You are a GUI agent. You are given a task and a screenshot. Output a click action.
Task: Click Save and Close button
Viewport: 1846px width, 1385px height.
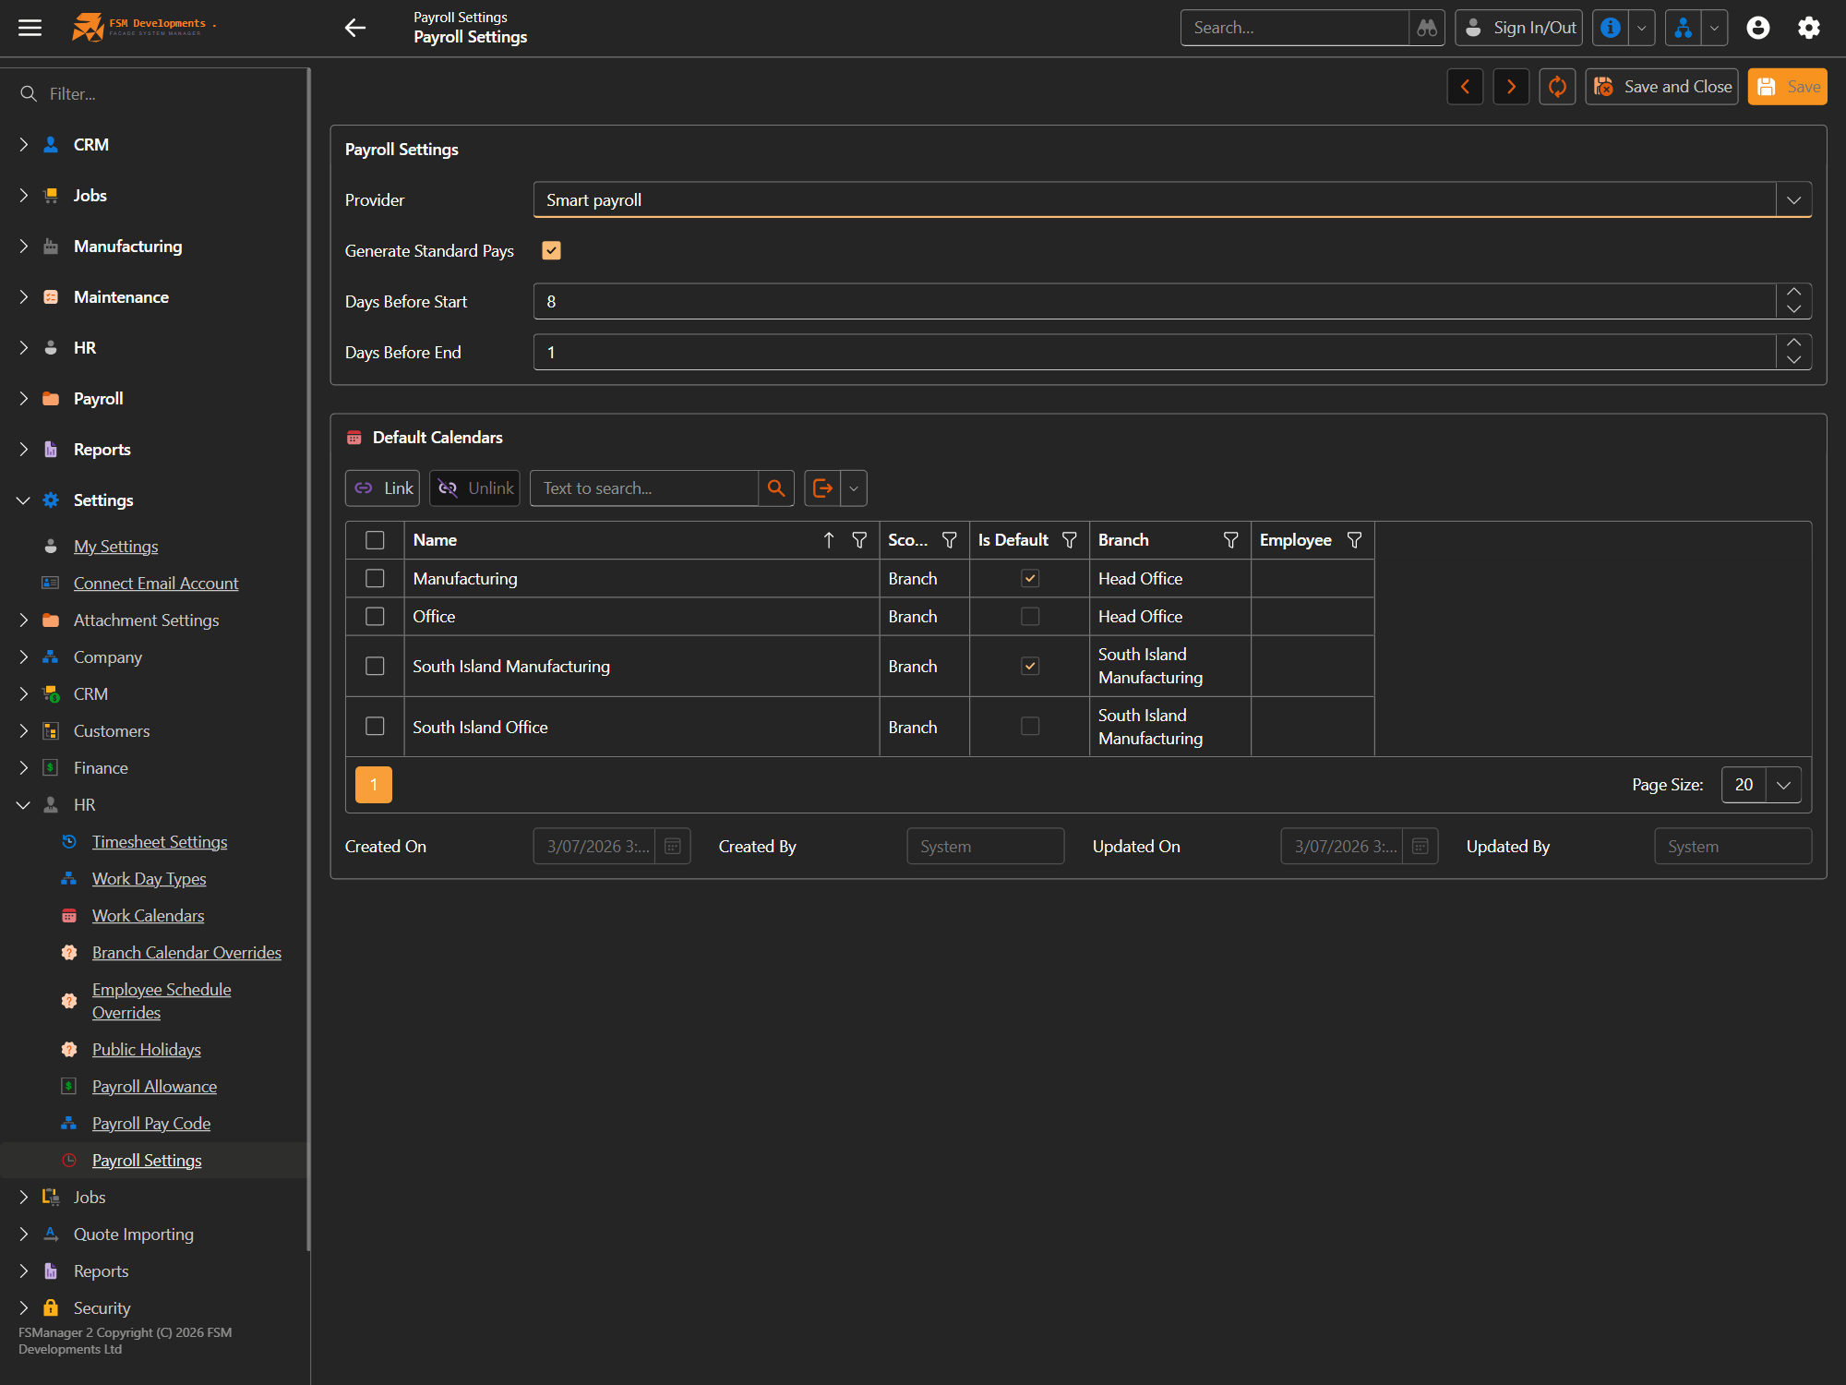pos(1661,87)
